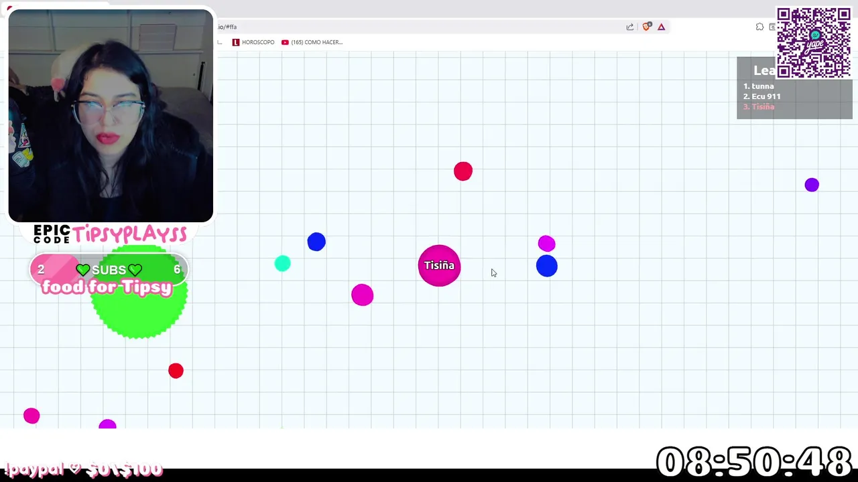Click the share icon in address bar
Screen dimensions: 858x482
tap(630, 27)
